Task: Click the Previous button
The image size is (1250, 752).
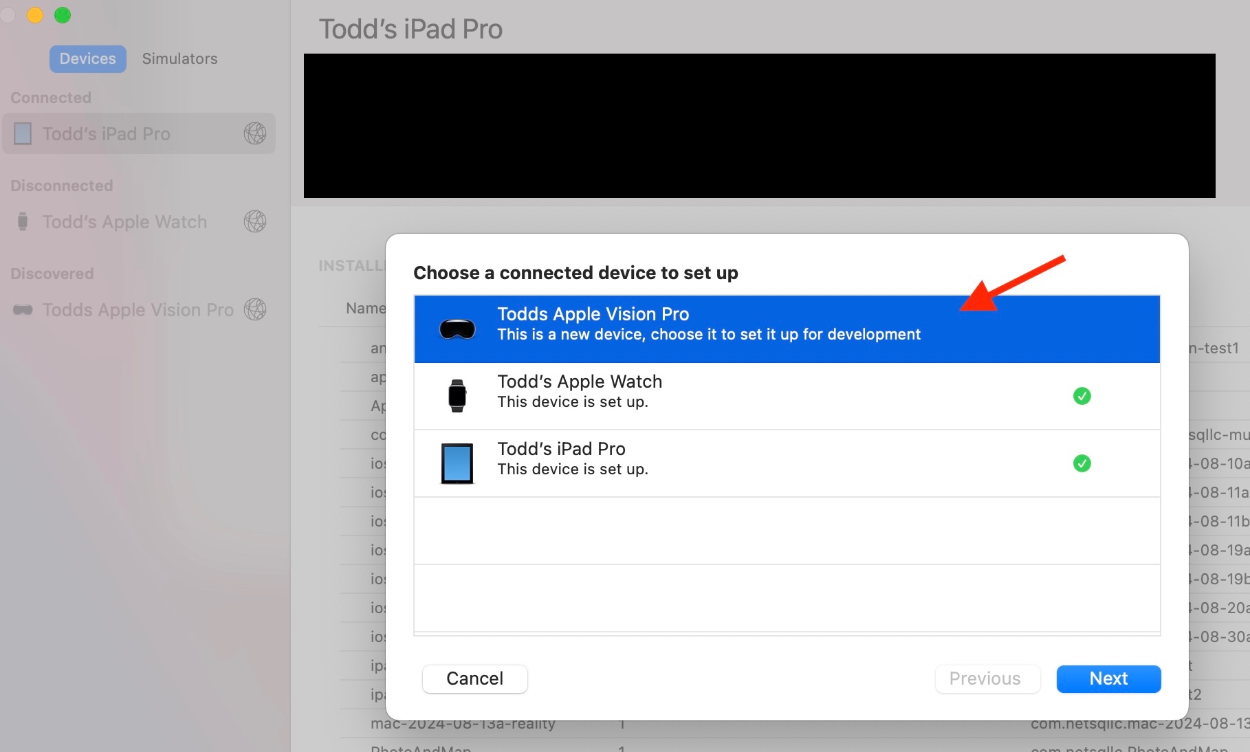Action: pos(987,678)
